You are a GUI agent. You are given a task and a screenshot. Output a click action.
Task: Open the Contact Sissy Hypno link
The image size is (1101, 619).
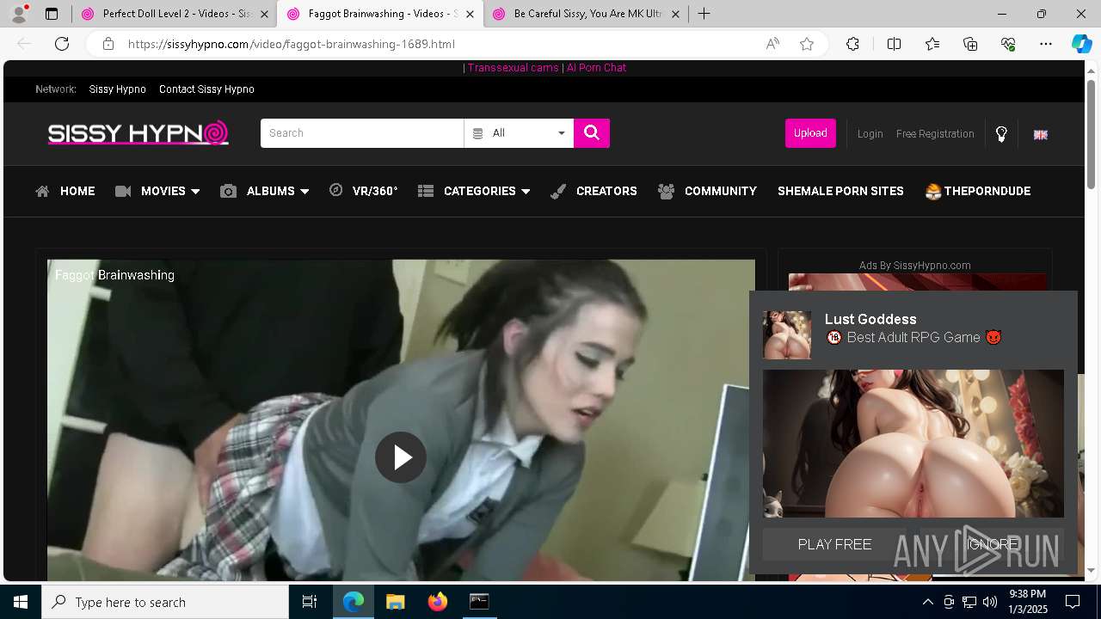[206, 89]
